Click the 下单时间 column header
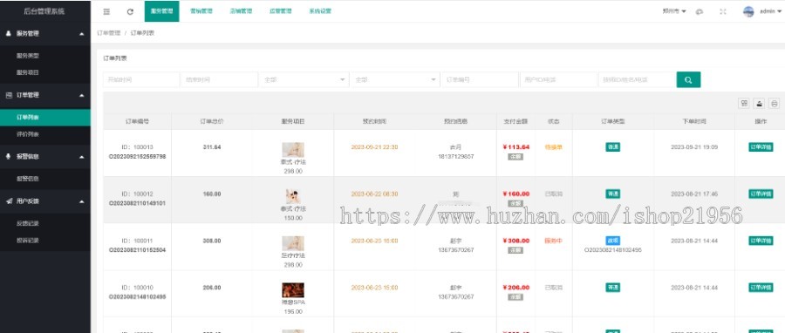This screenshot has height=333, width=785. pos(694,121)
